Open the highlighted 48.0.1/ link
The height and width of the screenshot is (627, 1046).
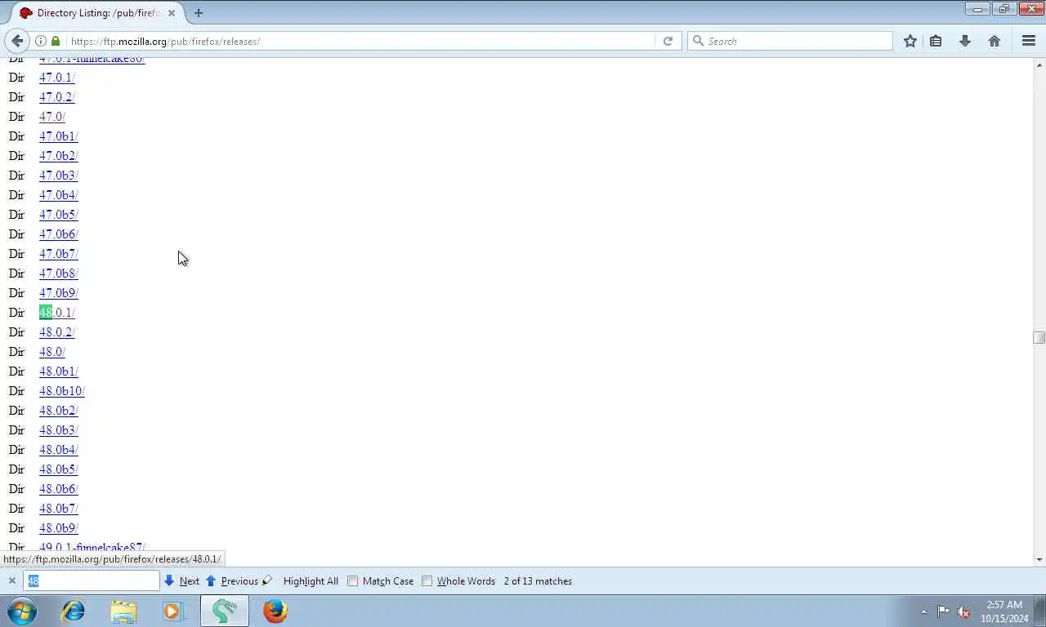point(56,313)
